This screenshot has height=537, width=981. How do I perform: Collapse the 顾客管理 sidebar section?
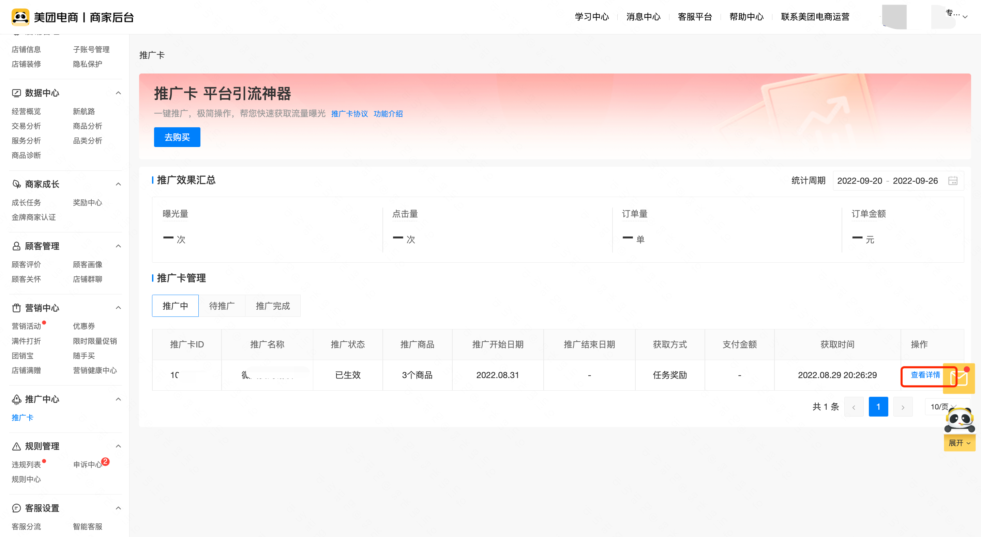click(x=118, y=246)
